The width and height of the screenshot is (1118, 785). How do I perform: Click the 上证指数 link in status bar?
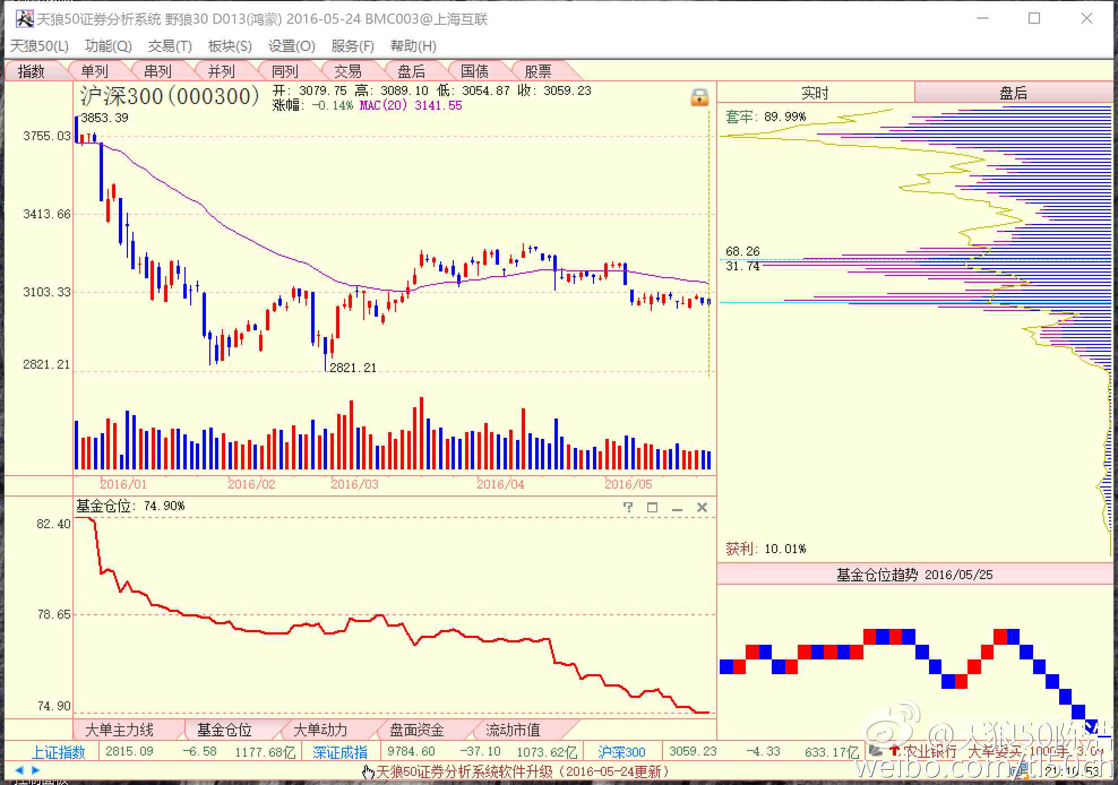coord(58,752)
